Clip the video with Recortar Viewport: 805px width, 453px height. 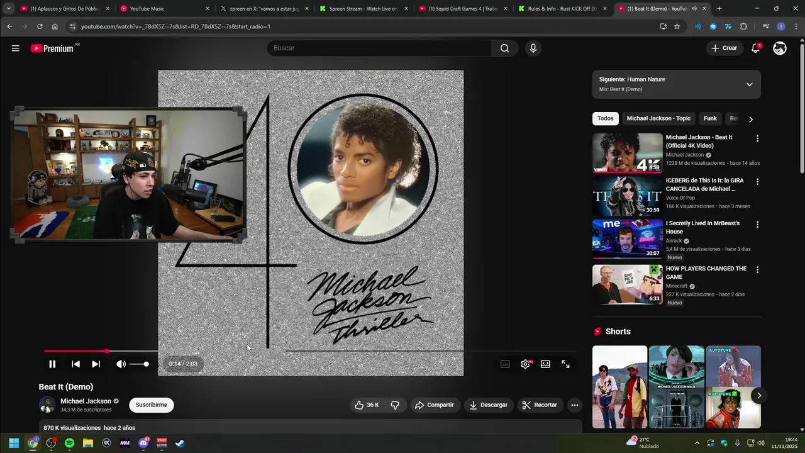(540, 405)
